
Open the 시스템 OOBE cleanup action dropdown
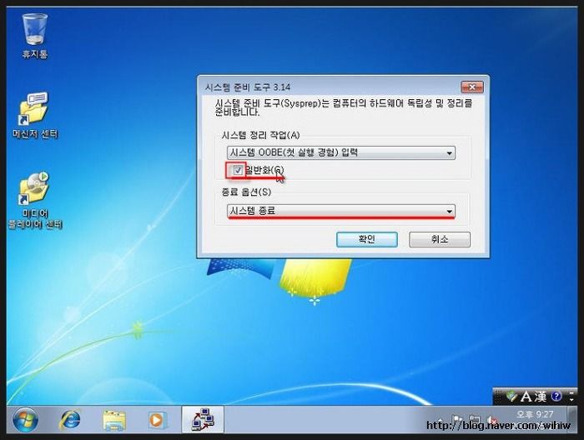(340, 152)
